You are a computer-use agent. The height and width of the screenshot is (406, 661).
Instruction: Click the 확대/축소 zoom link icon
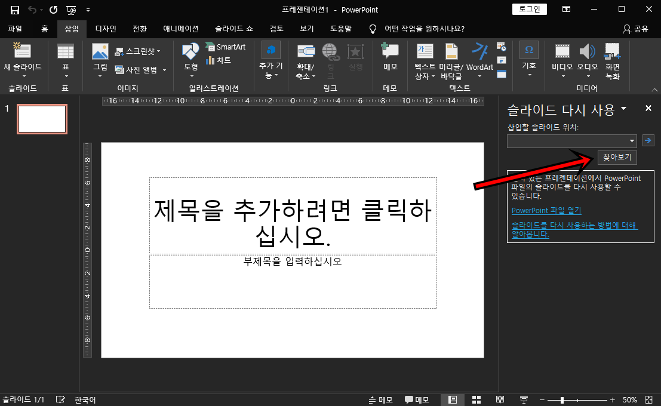(x=306, y=51)
